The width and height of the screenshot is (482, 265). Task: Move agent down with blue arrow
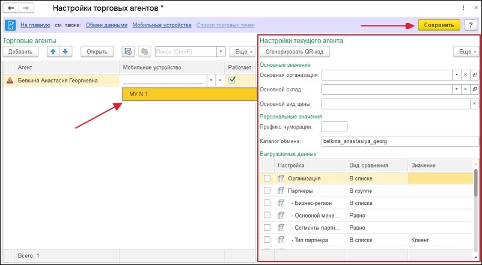pos(66,52)
